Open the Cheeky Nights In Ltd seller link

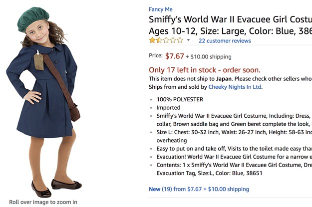point(235,87)
